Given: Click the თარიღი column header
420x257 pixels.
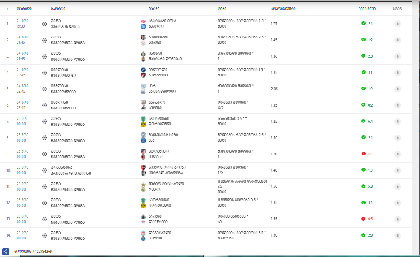Looking at the screenshot, I should (x=23, y=8).
